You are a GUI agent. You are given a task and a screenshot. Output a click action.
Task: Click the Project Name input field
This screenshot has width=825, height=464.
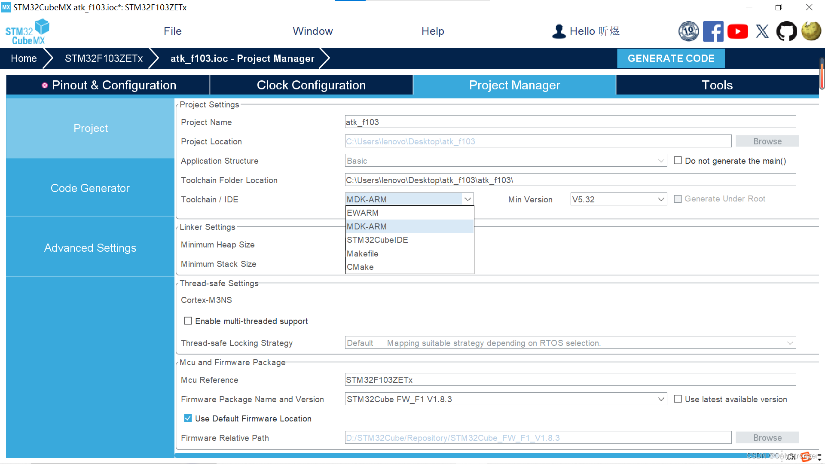point(570,122)
